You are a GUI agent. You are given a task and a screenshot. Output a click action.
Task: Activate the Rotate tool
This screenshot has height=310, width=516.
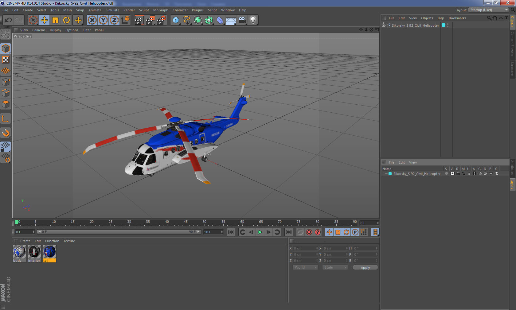67,20
